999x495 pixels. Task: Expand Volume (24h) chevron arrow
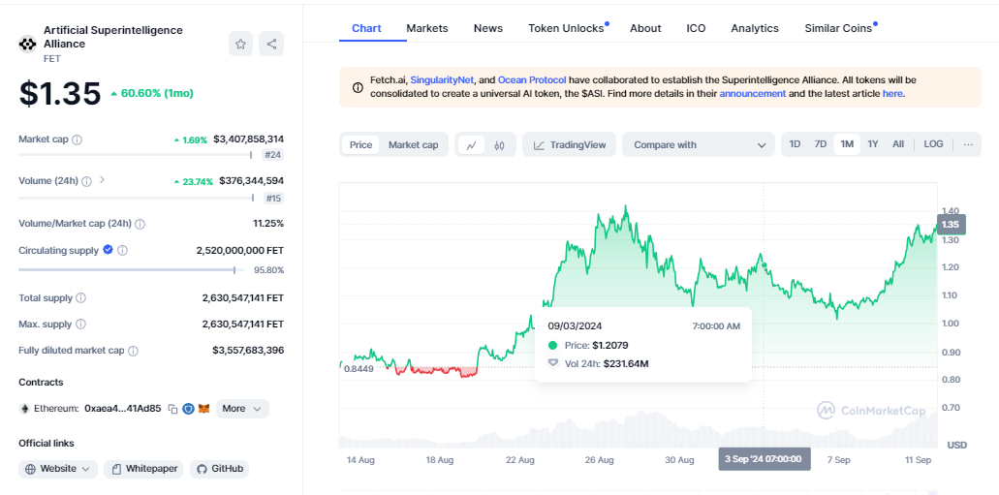pyautogui.click(x=102, y=180)
